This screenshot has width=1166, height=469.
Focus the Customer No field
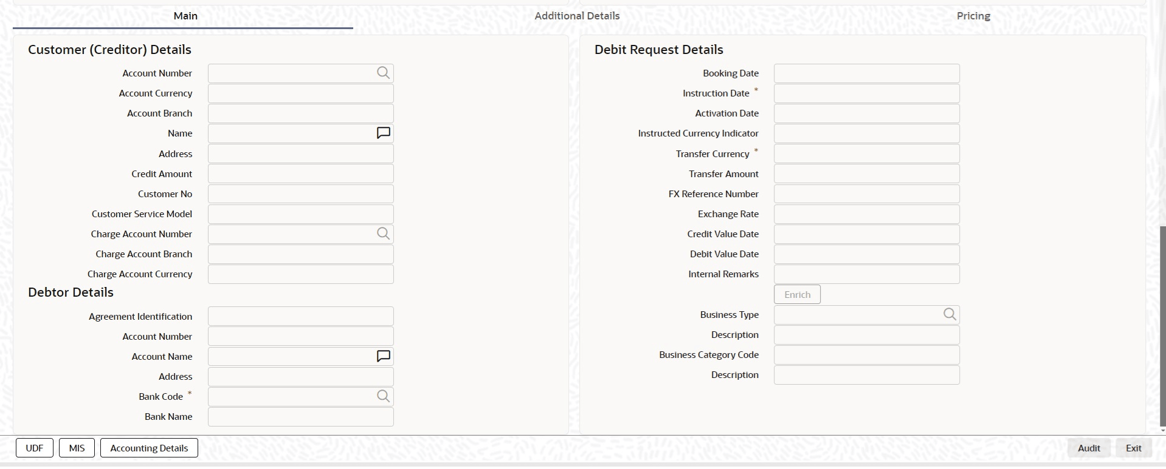point(301,194)
